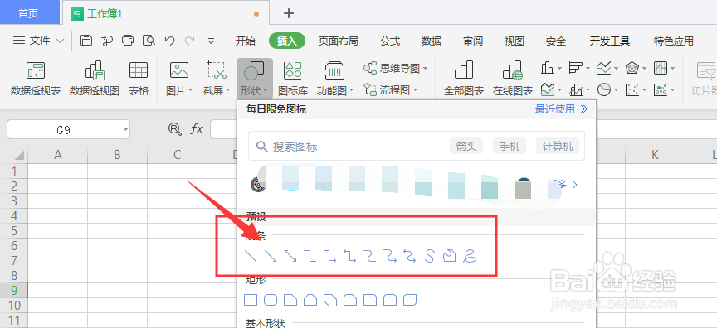This screenshot has height=328, width=717.
Task: Open the 视图 ribbon tab
Action: pyautogui.click(x=514, y=41)
